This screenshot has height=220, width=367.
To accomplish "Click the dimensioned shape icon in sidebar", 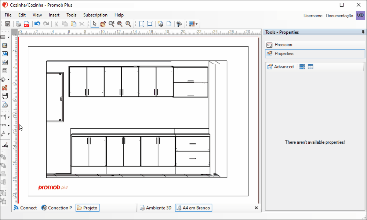I will tap(5, 96).
